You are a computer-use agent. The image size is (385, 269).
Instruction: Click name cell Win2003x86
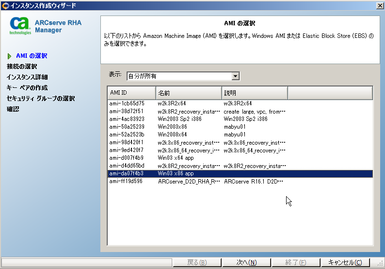(172, 127)
